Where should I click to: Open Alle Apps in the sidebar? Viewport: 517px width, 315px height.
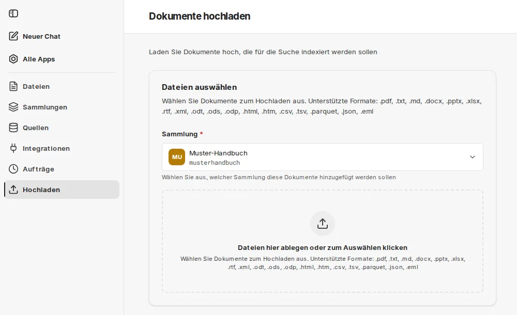(62, 59)
